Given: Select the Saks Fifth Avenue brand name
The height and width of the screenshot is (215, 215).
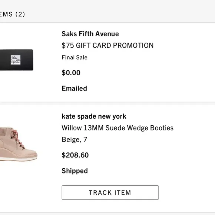Looking at the screenshot, I should 90,34.
